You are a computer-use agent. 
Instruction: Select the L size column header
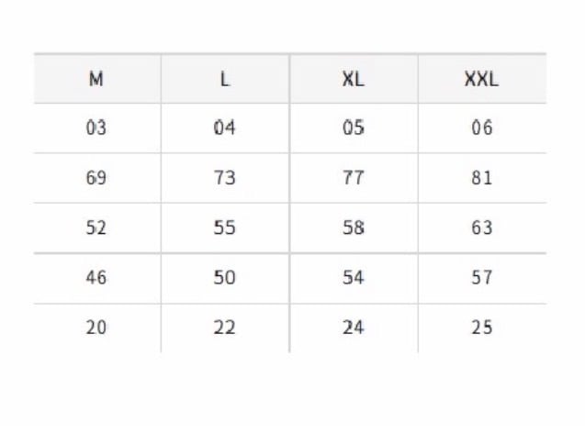(225, 79)
